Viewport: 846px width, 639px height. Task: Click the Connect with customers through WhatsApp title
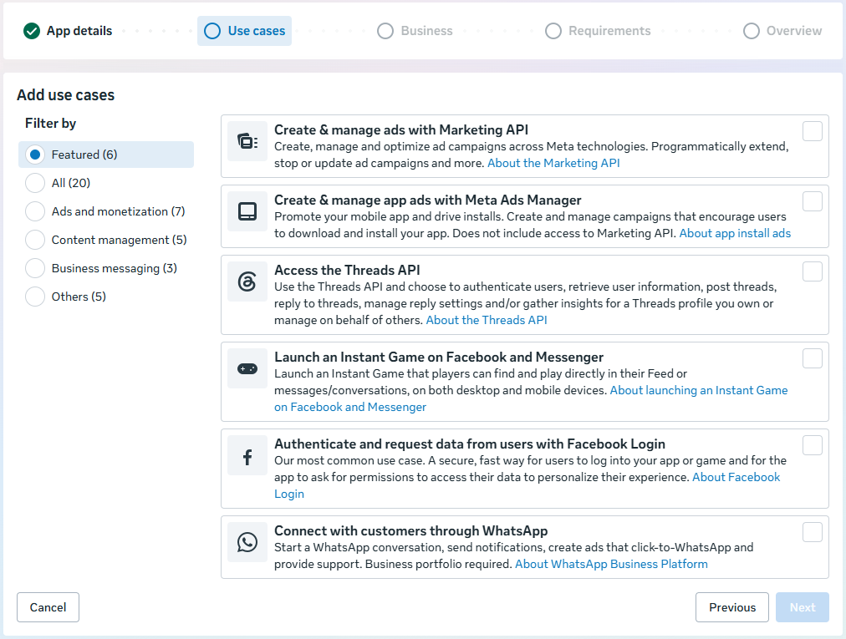[x=410, y=531]
